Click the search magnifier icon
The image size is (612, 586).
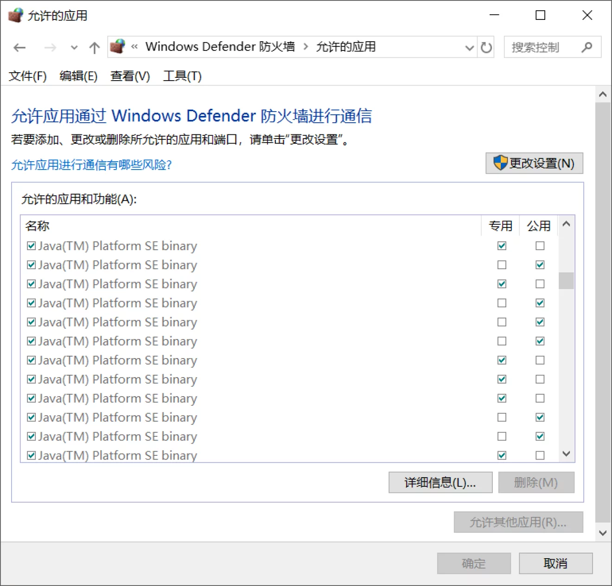point(587,47)
